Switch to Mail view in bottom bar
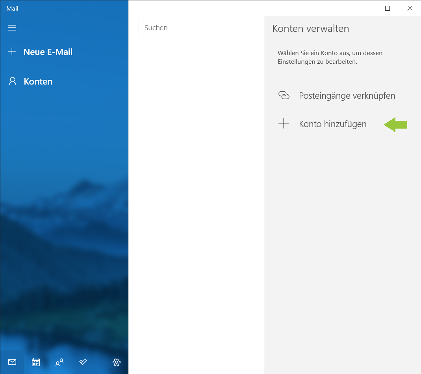421x374 pixels. pyautogui.click(x=12, y=362)
